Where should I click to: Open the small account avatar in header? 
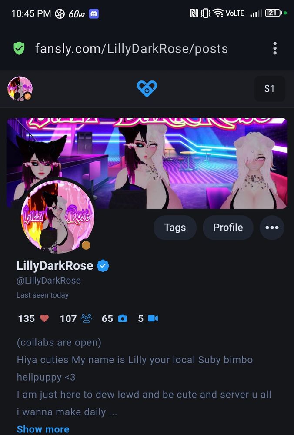point(20,88)
